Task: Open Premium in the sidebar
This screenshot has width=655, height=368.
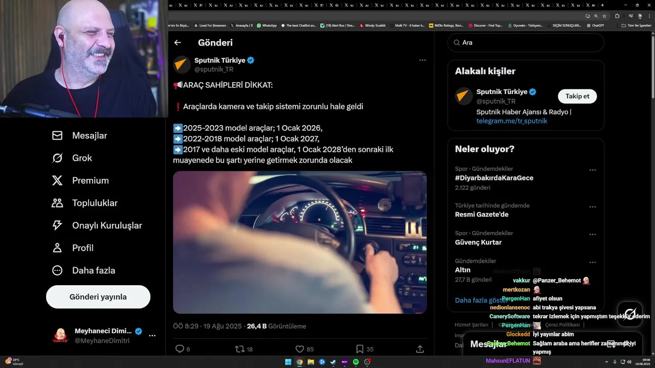Action: pyautogui.click(x=80, y=180)
